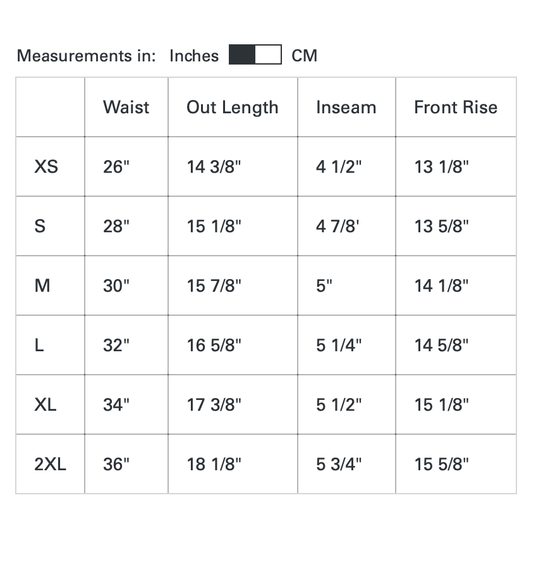Click the 36" waist value for 2XL
Image resolution: width=536 pixels, height=581 pixels.
point(116,464)
